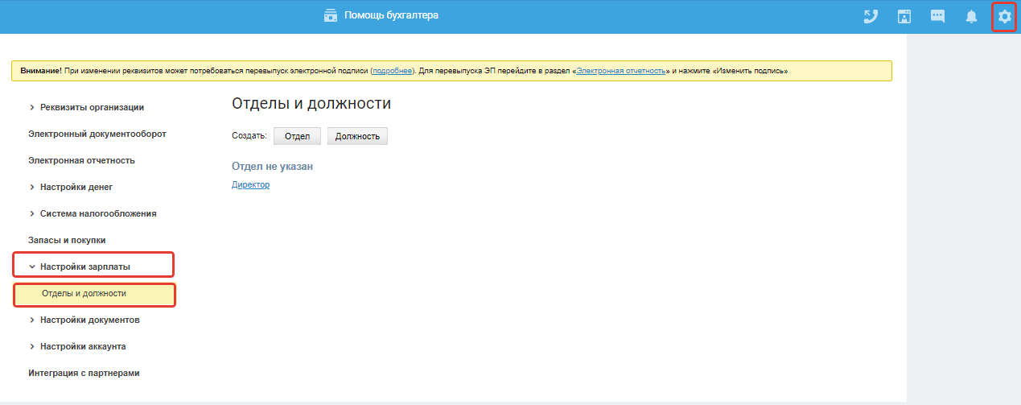The image size is (1021, 405).
Task: Open the calendar icon in header
Action: tap(904, 16)
